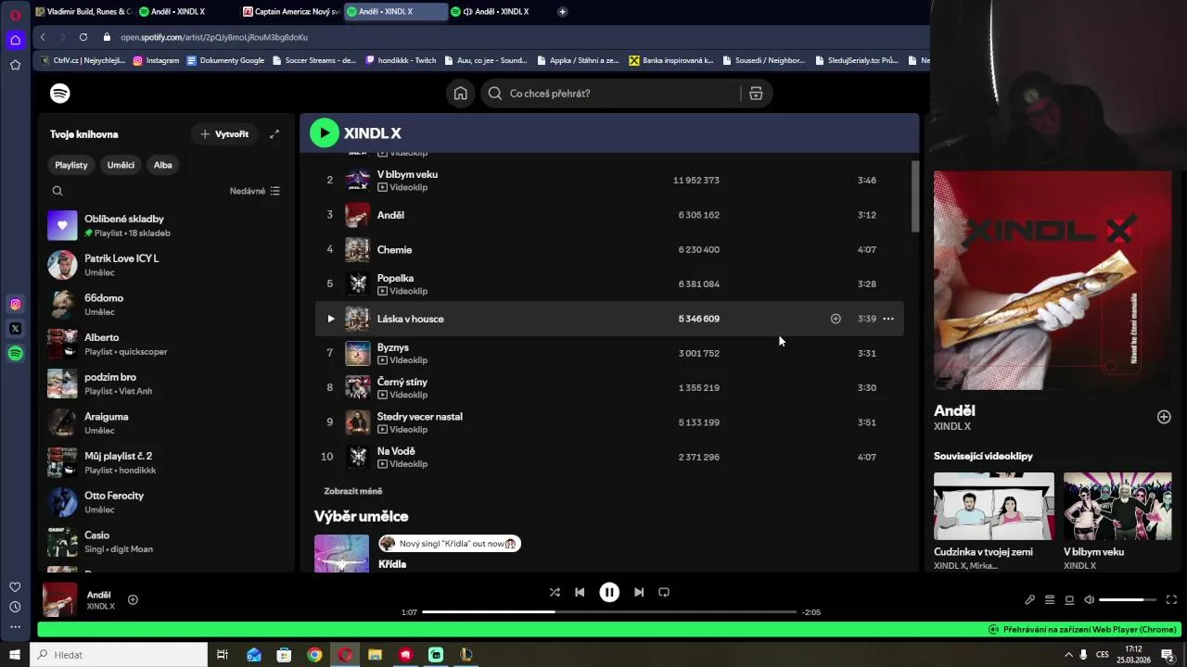Viewport: 1187px width, 667px height.
Task: Open Chrome from Windows taskbar
Action: click(314, 655)
